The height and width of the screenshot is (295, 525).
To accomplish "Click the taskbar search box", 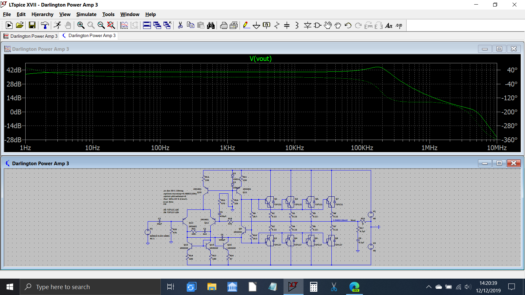I will [90, 287].
